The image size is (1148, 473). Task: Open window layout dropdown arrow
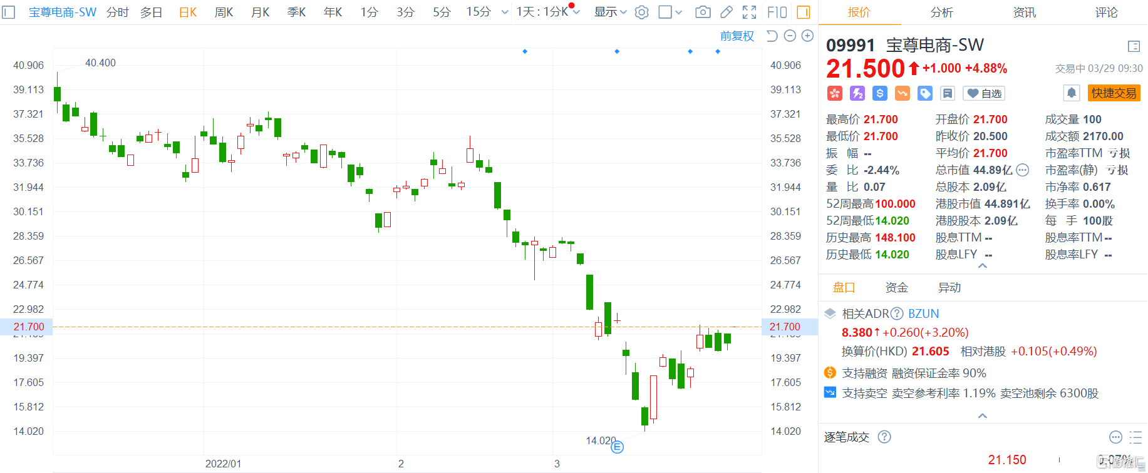point(679,12)
